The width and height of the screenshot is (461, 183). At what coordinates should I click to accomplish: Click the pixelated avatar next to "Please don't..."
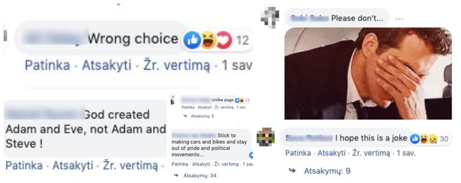point(270,18)
